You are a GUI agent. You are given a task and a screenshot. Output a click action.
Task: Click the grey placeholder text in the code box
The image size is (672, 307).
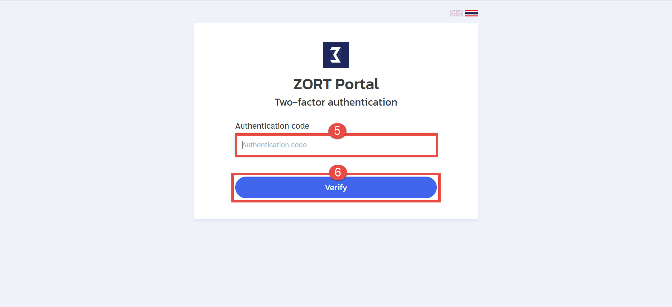274,145
